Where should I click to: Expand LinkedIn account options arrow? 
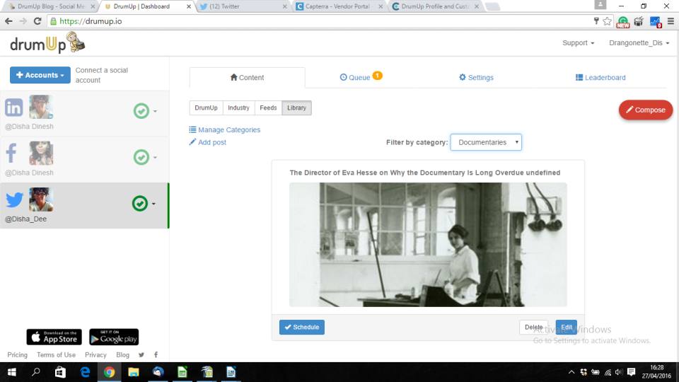pos(155,111)
